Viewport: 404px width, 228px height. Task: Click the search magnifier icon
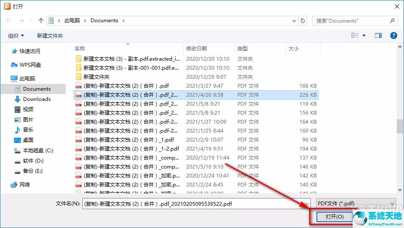pos(392,21)
